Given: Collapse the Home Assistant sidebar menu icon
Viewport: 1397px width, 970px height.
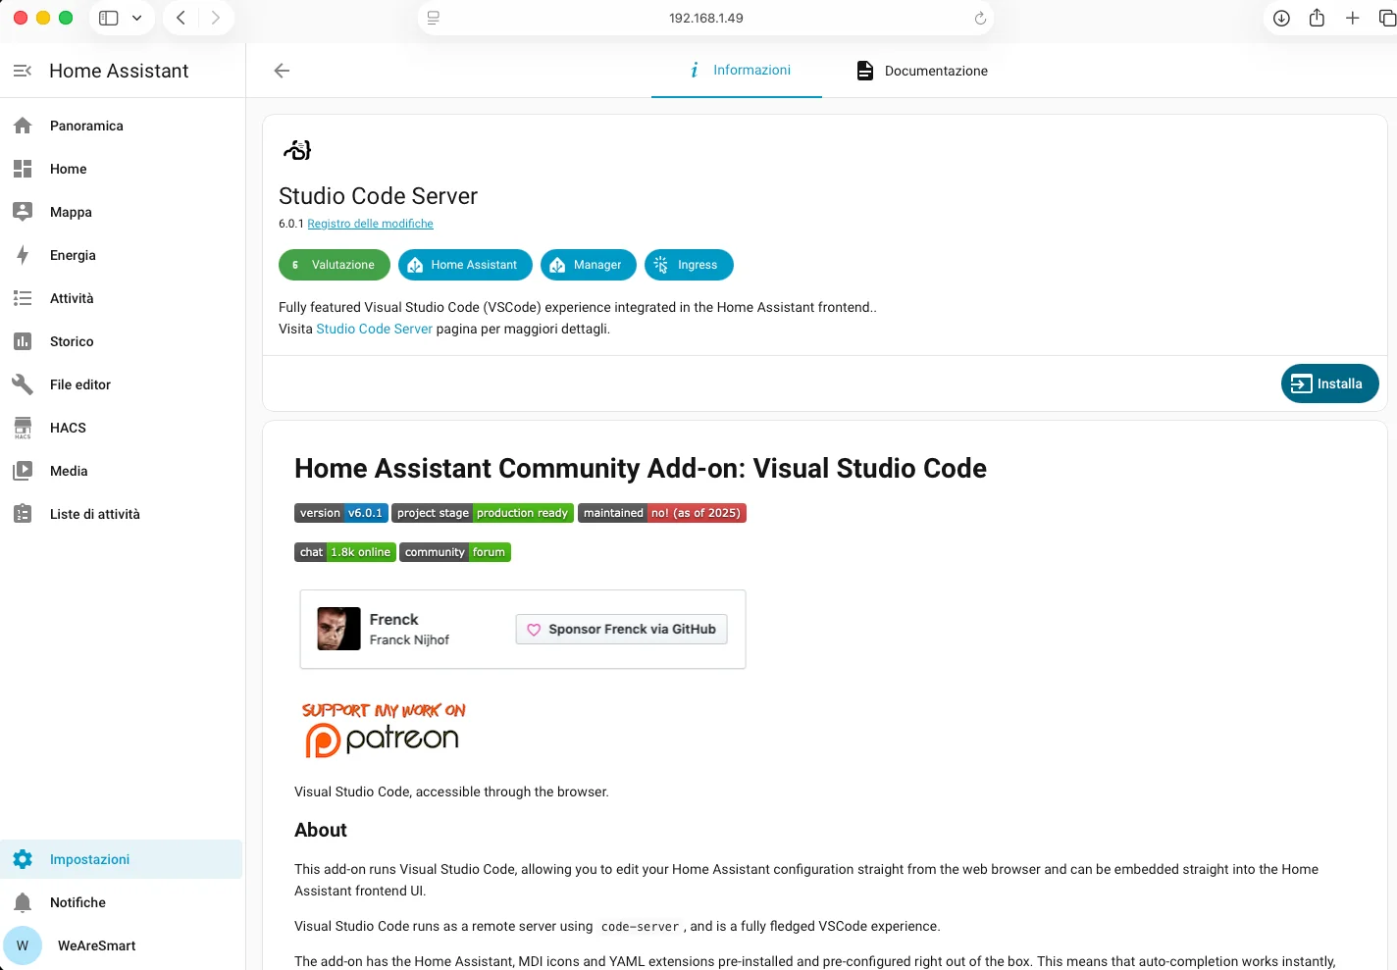Looking at the screenshot, I should 23,71.
